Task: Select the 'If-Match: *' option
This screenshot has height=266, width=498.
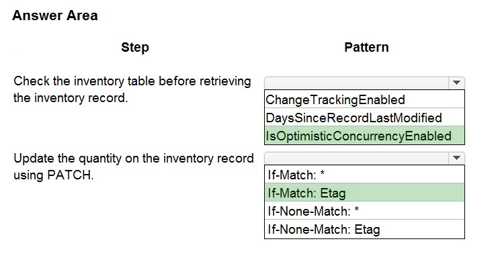Action: coord(364,174)
